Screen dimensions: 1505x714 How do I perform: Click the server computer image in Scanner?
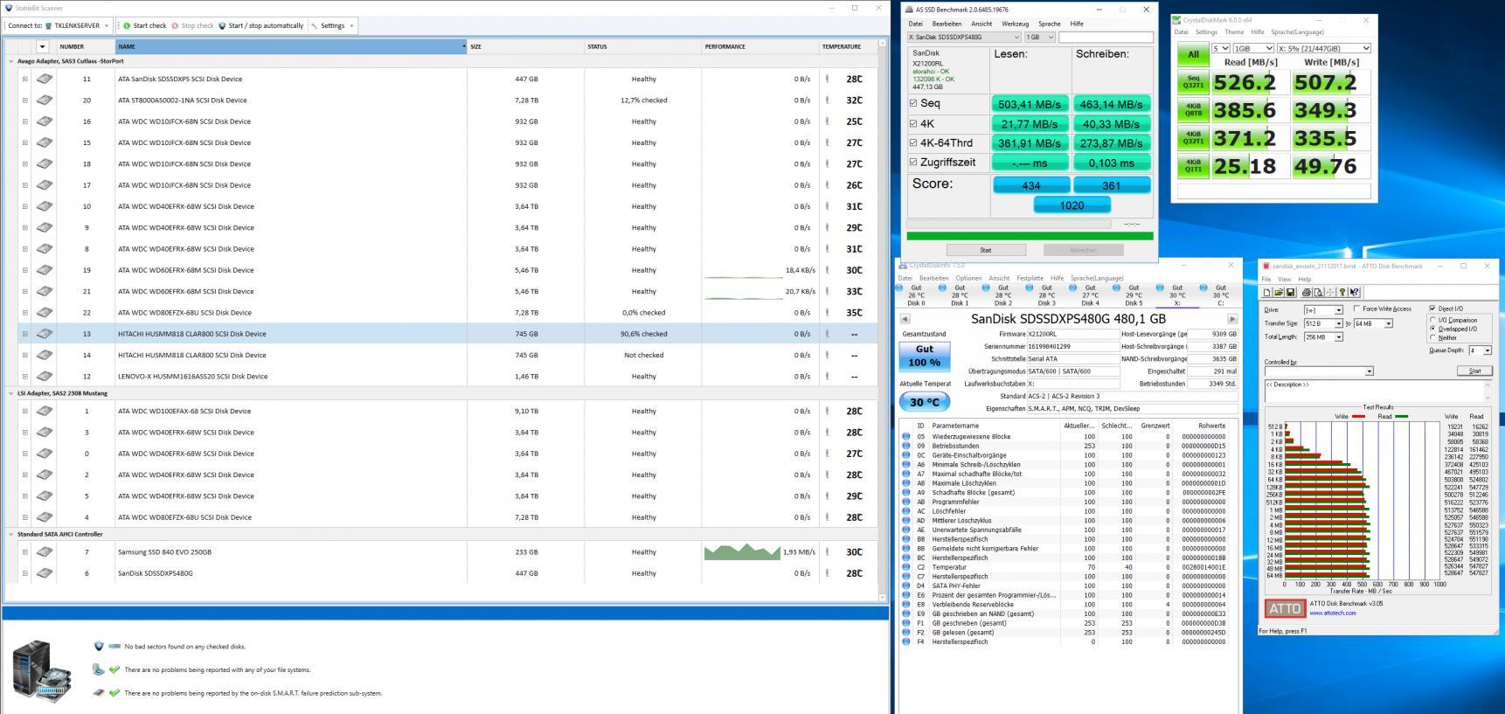[42, 671]
